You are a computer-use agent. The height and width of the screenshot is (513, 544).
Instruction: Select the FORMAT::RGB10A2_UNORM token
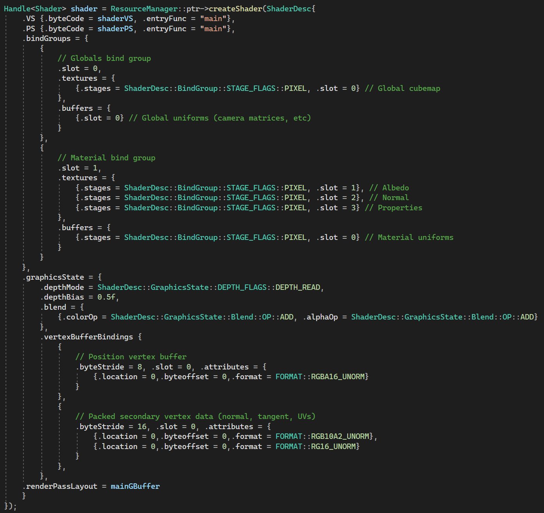tap(323, 436)
